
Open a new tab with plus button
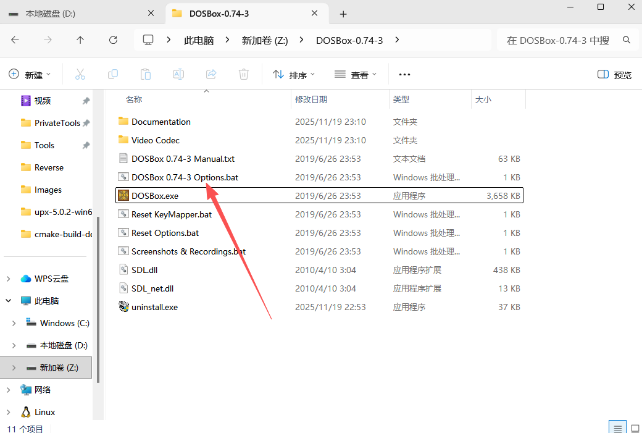[x=343, y=14]
